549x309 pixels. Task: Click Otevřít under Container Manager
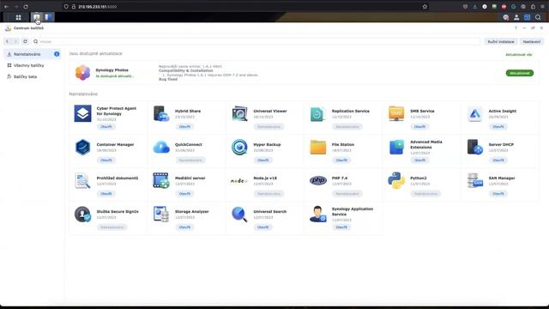106,161
